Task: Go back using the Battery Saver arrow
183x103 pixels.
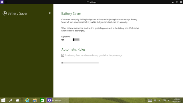Action: (x=5, y=13)
